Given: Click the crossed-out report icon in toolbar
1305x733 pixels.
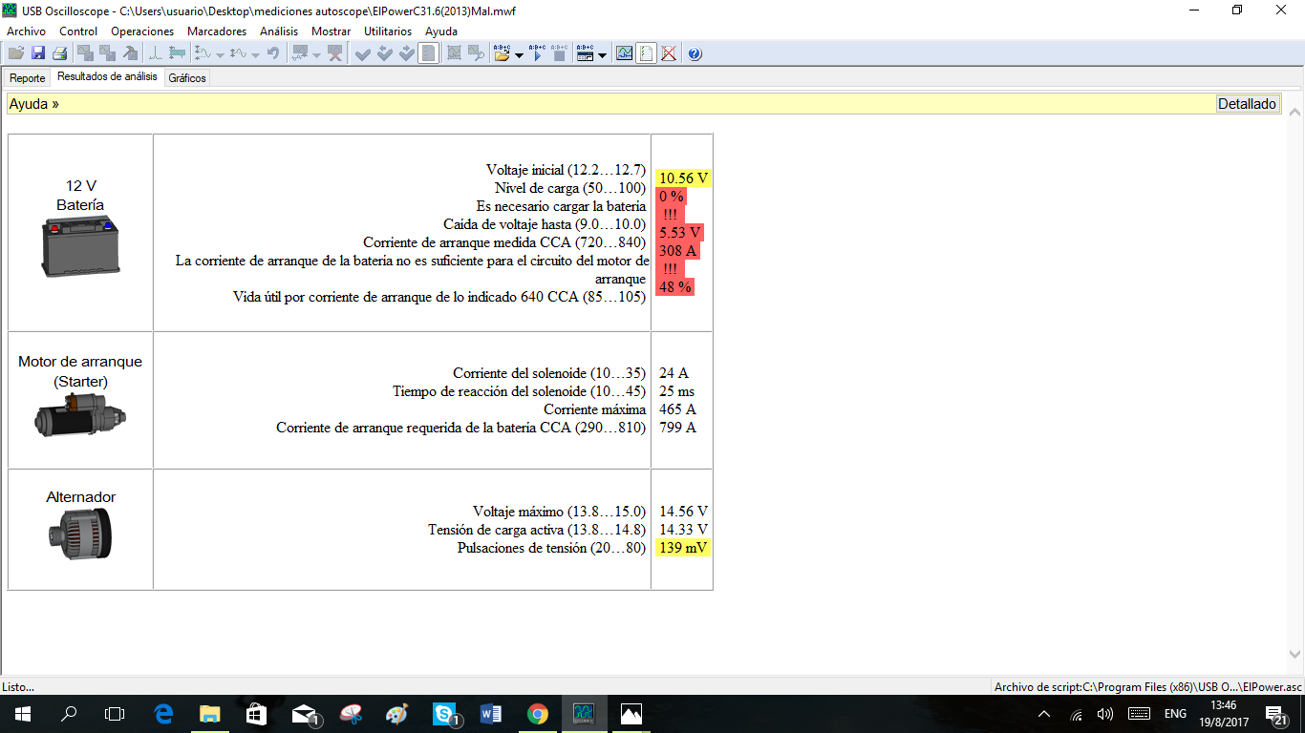Looking at the screenshot, I should click(669, 53).
